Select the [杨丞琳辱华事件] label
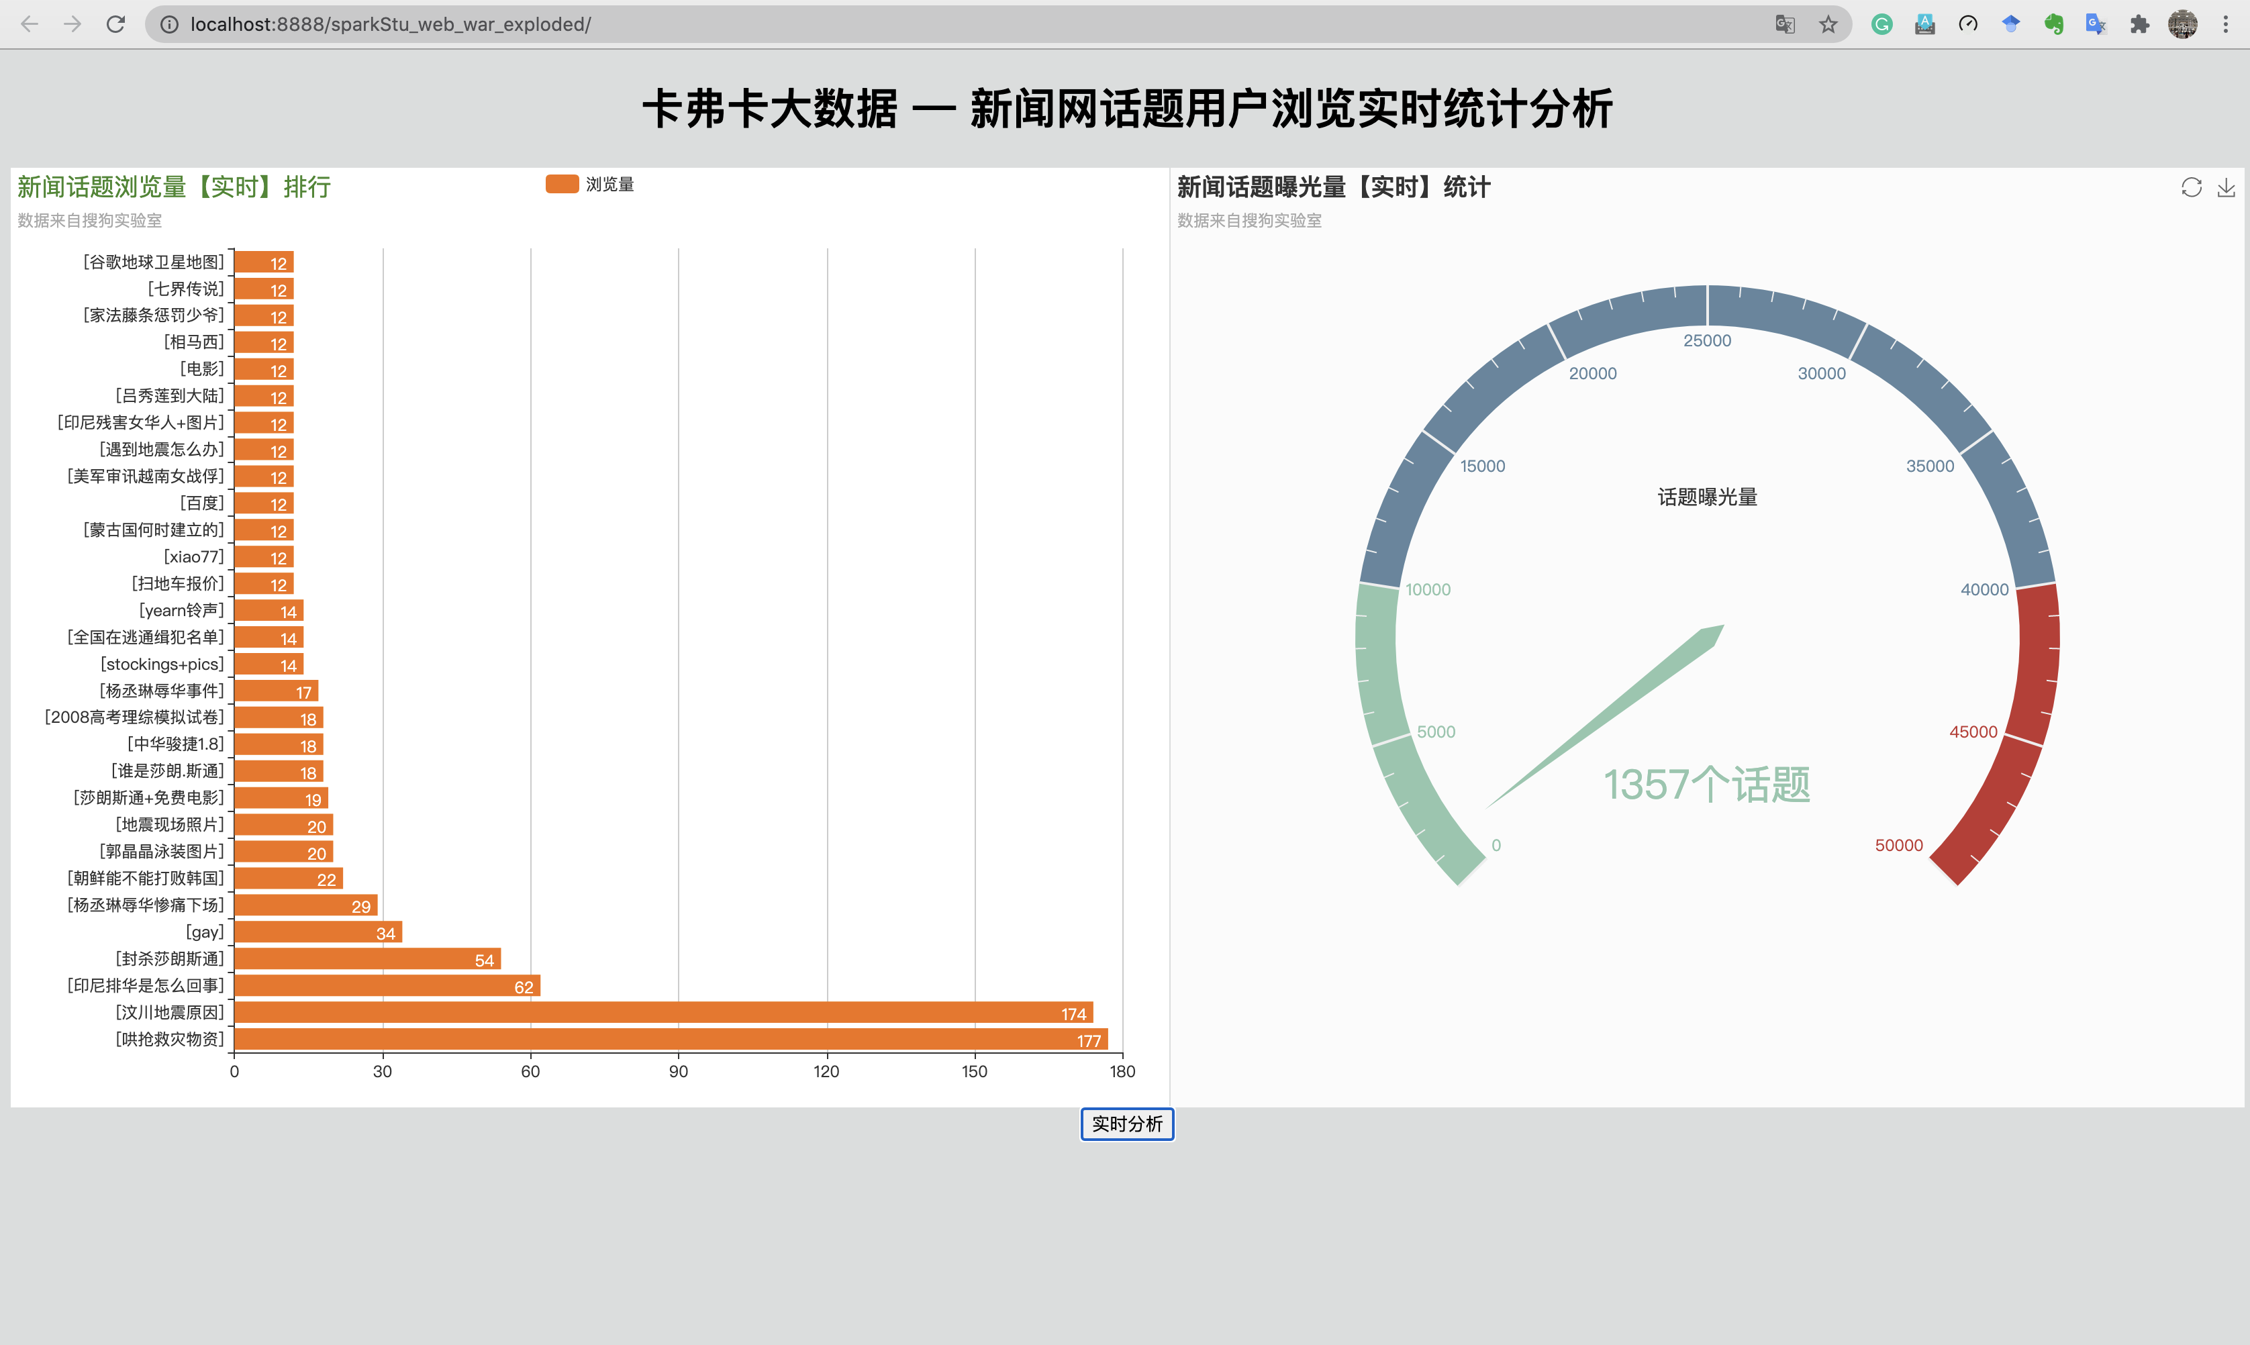The image size is (2250, 1345). [x=161, y=691]
